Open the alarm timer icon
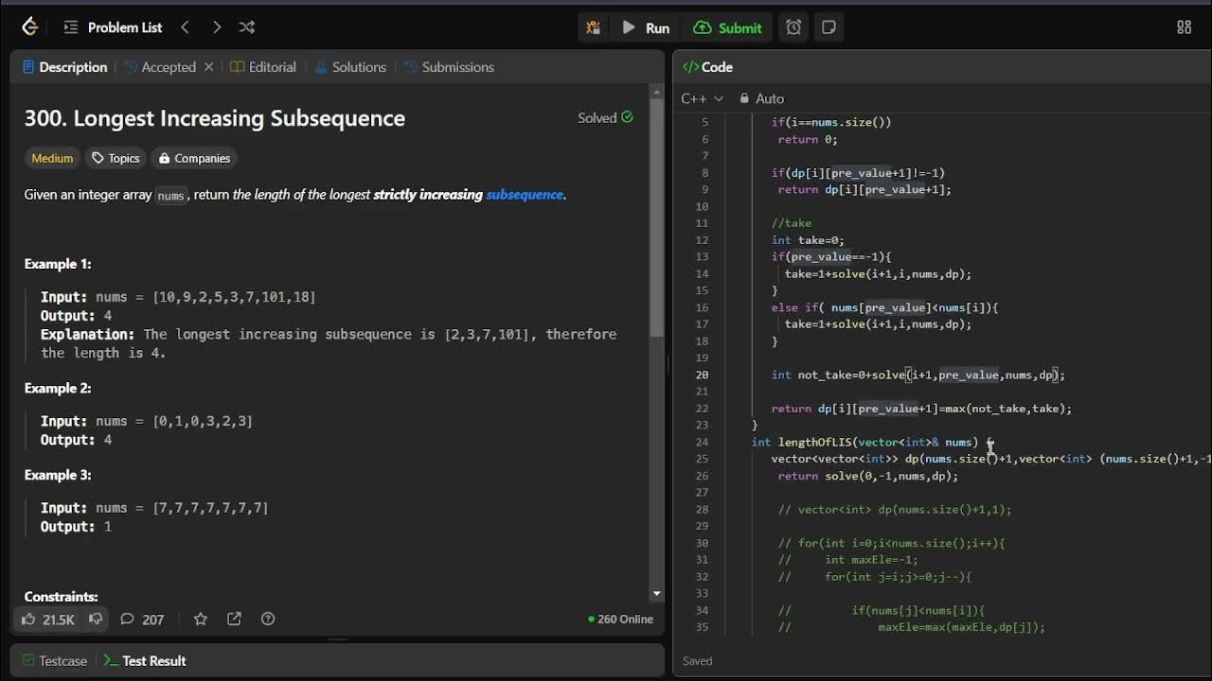1212x681 pixels. [793, 27]
